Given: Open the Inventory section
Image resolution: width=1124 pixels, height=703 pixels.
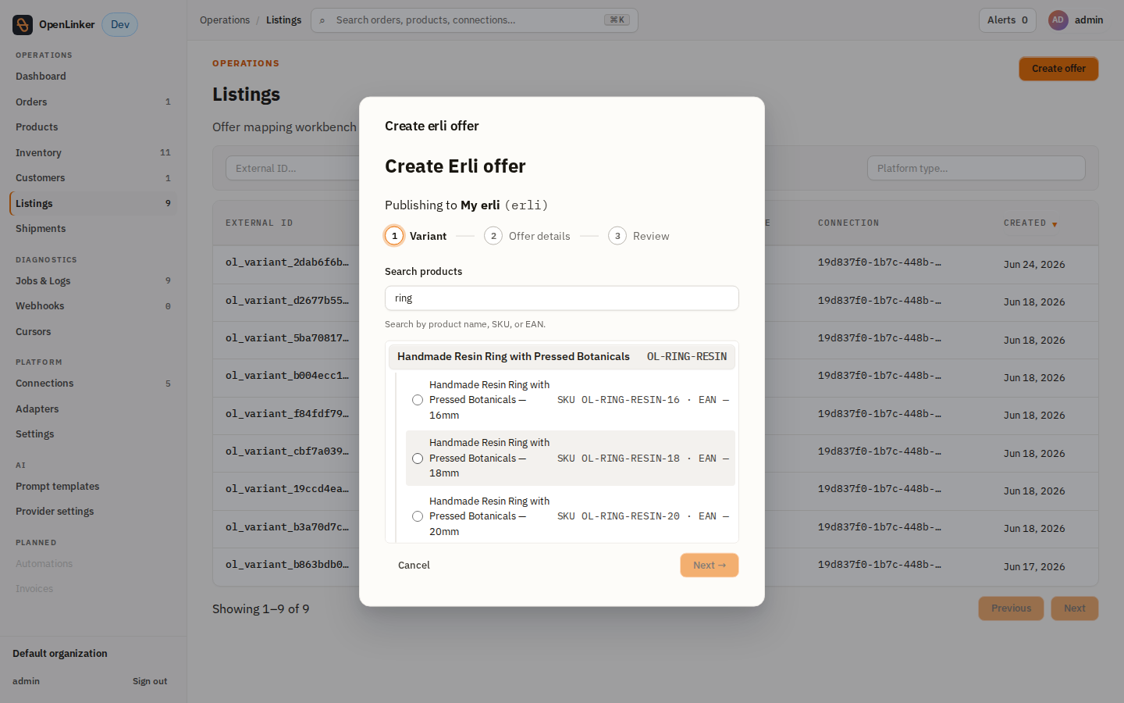Looking at the screenshot, I should 93,153.
